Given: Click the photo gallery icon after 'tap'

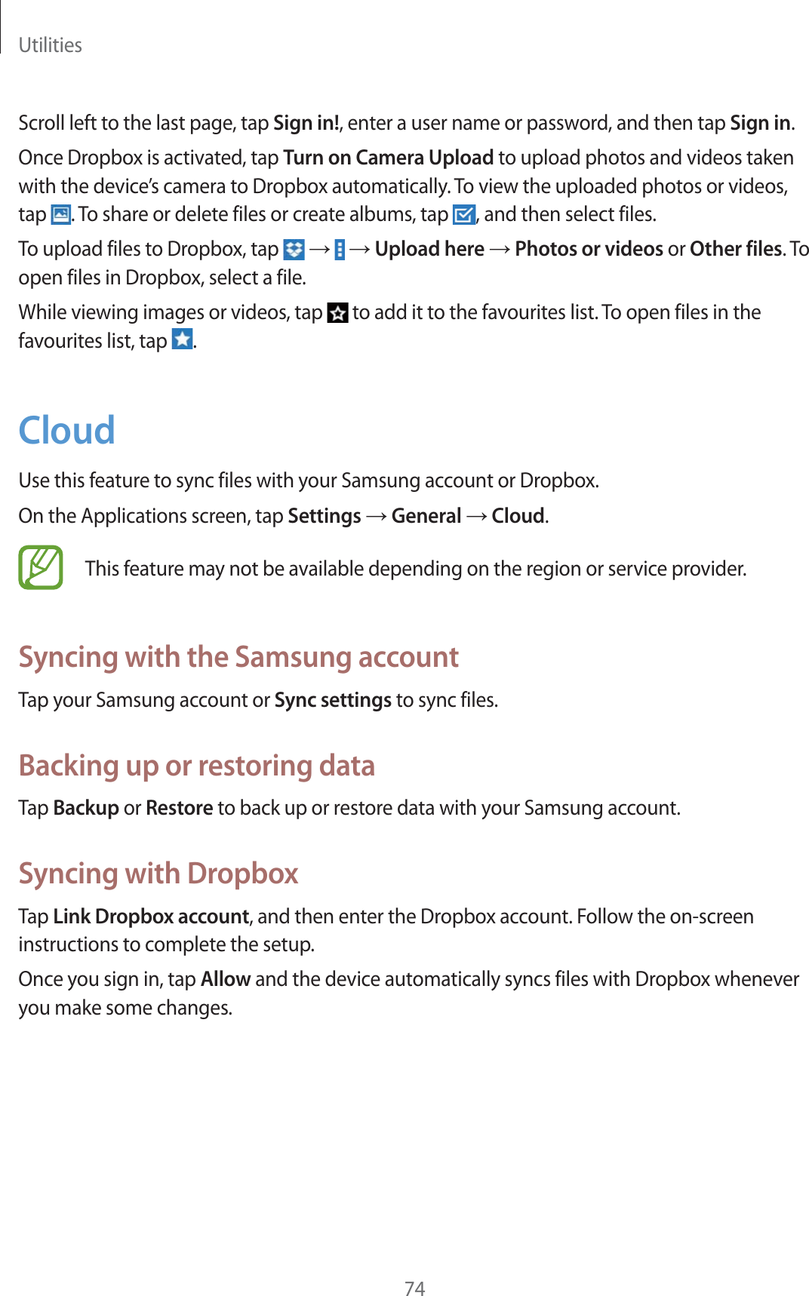Looking at the screenshot, I should [x=60, y=215].
